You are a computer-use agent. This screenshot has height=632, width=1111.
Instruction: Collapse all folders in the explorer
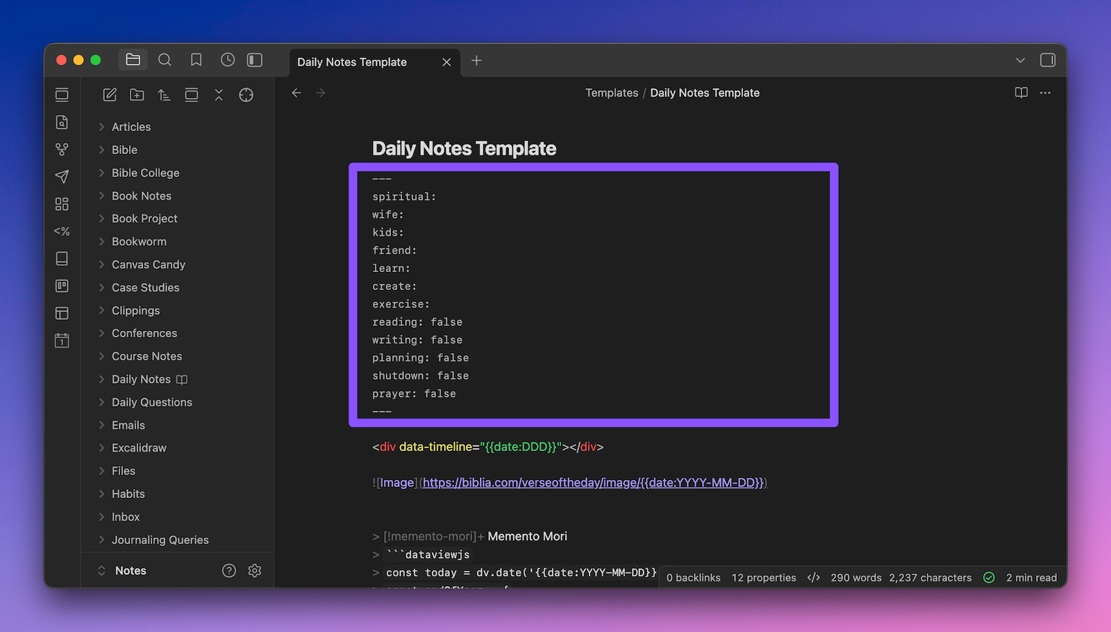click(x=219, y=95)
